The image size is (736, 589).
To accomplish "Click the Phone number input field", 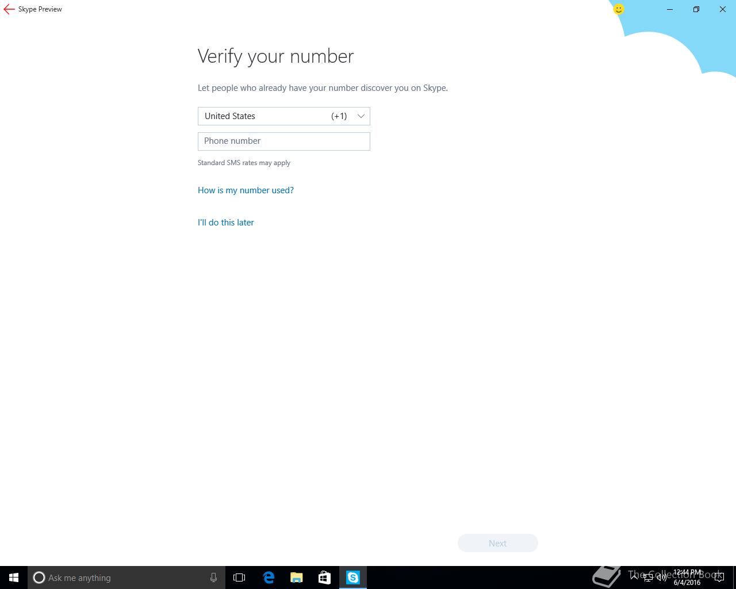I will click(284, 141).
